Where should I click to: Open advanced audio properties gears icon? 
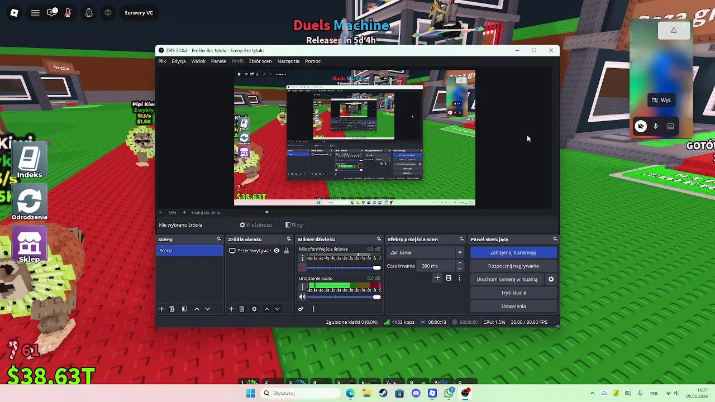click(x=301, y=309)
